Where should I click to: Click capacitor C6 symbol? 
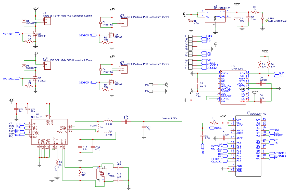[197, 84]
